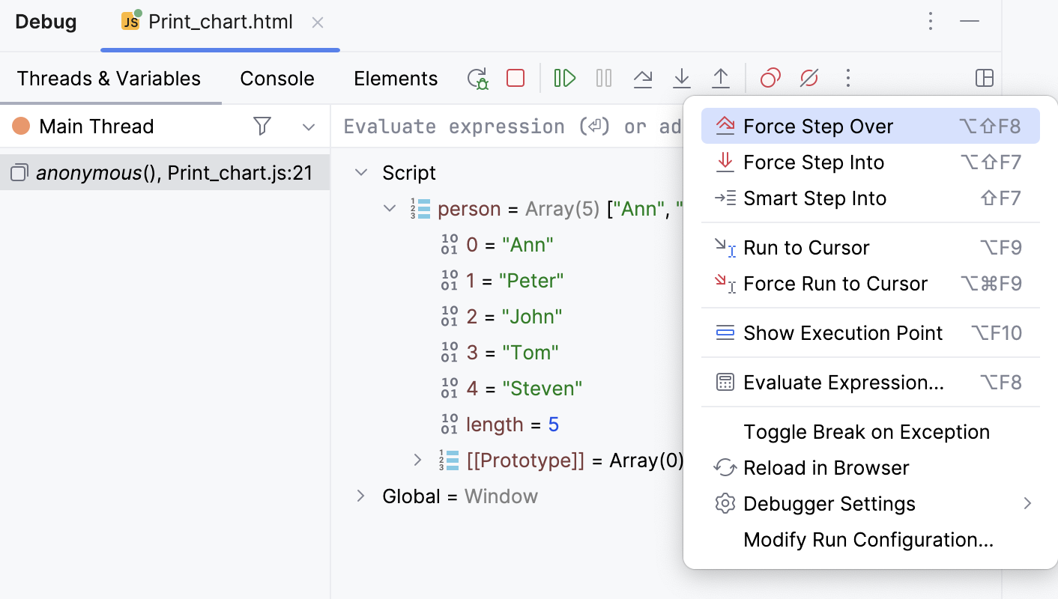1058x599 pixels.
Task: Open the Elements tab
Action: (396, 78)
